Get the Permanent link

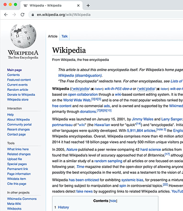click(x=17, y=169)
